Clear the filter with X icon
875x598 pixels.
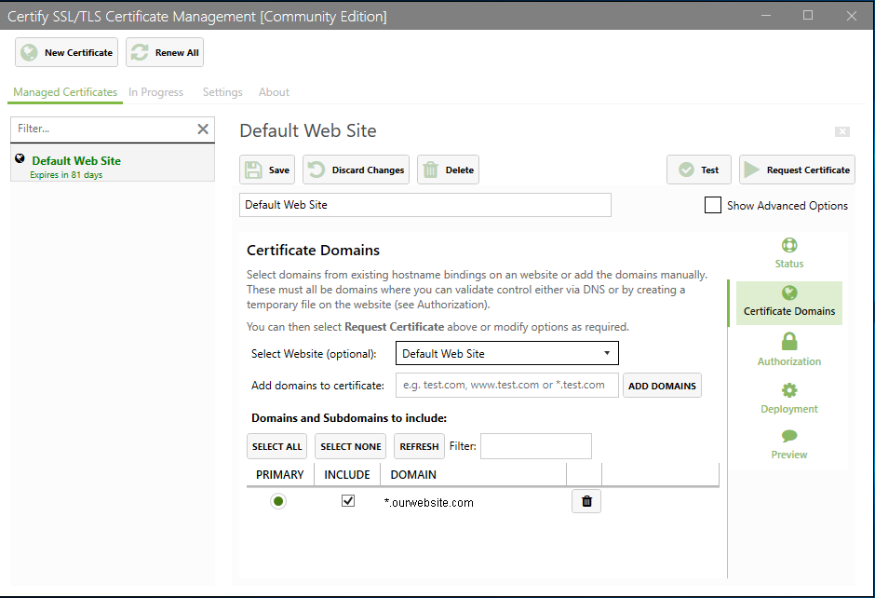203,129
